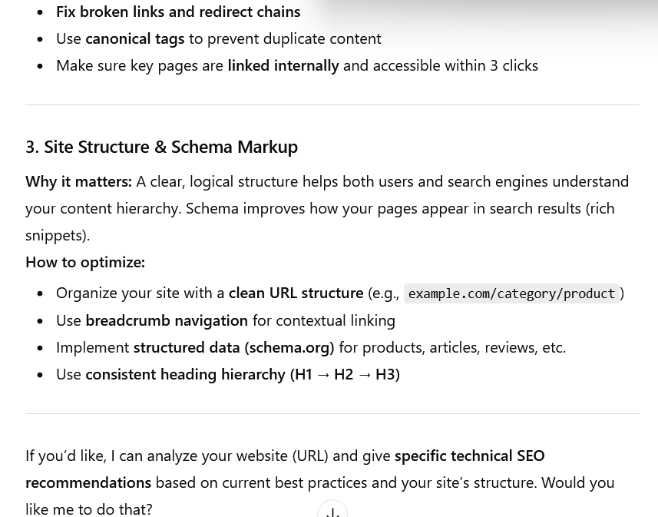Click the "How to optimize:" label
The image size is (658, 517).
pyautogui.click(x=85, y=262)
